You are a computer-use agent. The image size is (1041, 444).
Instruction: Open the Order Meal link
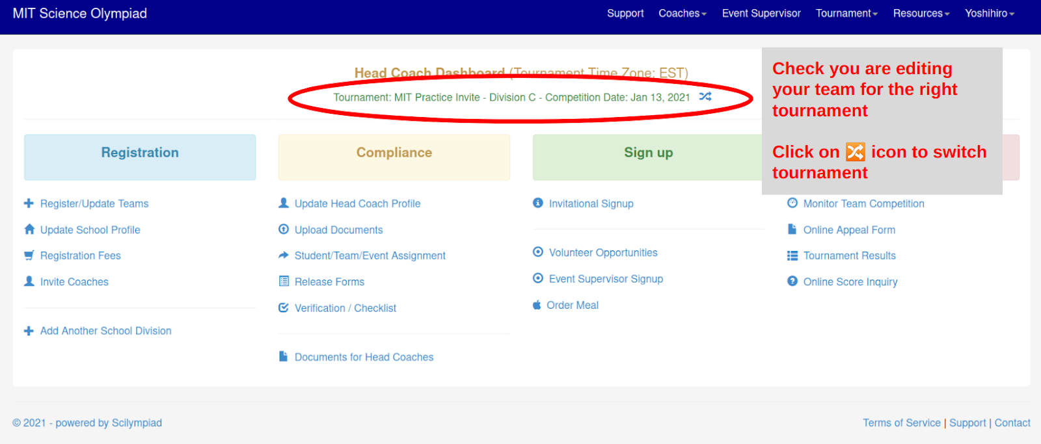[573, 305]
